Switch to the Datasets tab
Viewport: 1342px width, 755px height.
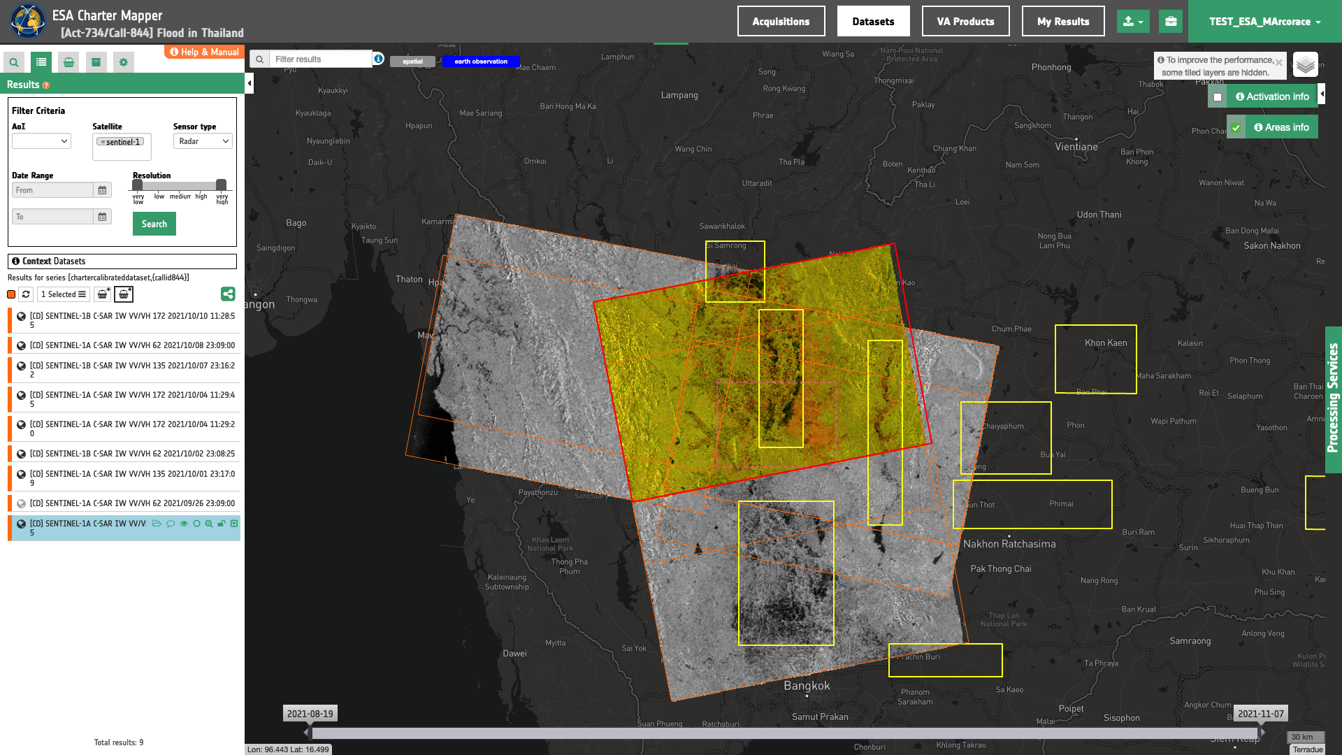(873, 22)
